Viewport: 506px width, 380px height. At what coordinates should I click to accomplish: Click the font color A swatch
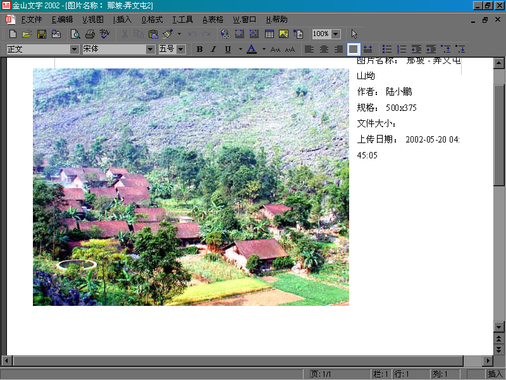(x=251, y=49)
